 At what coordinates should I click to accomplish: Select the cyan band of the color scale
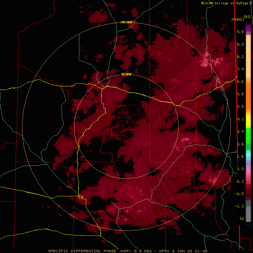[248, 155]
